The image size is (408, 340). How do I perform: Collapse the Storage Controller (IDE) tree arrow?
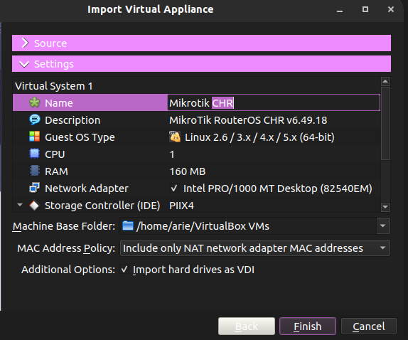20,205
